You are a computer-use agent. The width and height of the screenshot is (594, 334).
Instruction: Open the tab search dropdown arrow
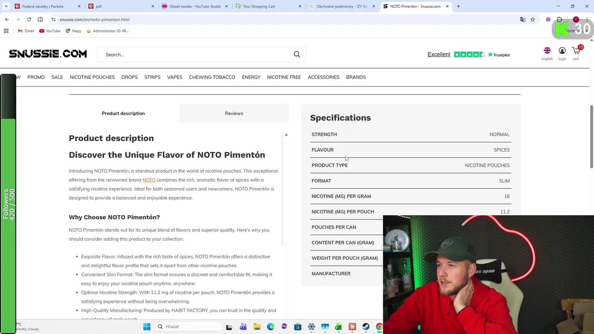click(x=6, y=6)
